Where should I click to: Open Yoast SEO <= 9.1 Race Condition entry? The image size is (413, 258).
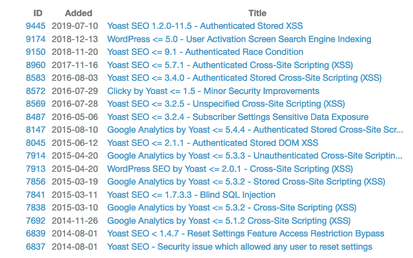(205, 52)
